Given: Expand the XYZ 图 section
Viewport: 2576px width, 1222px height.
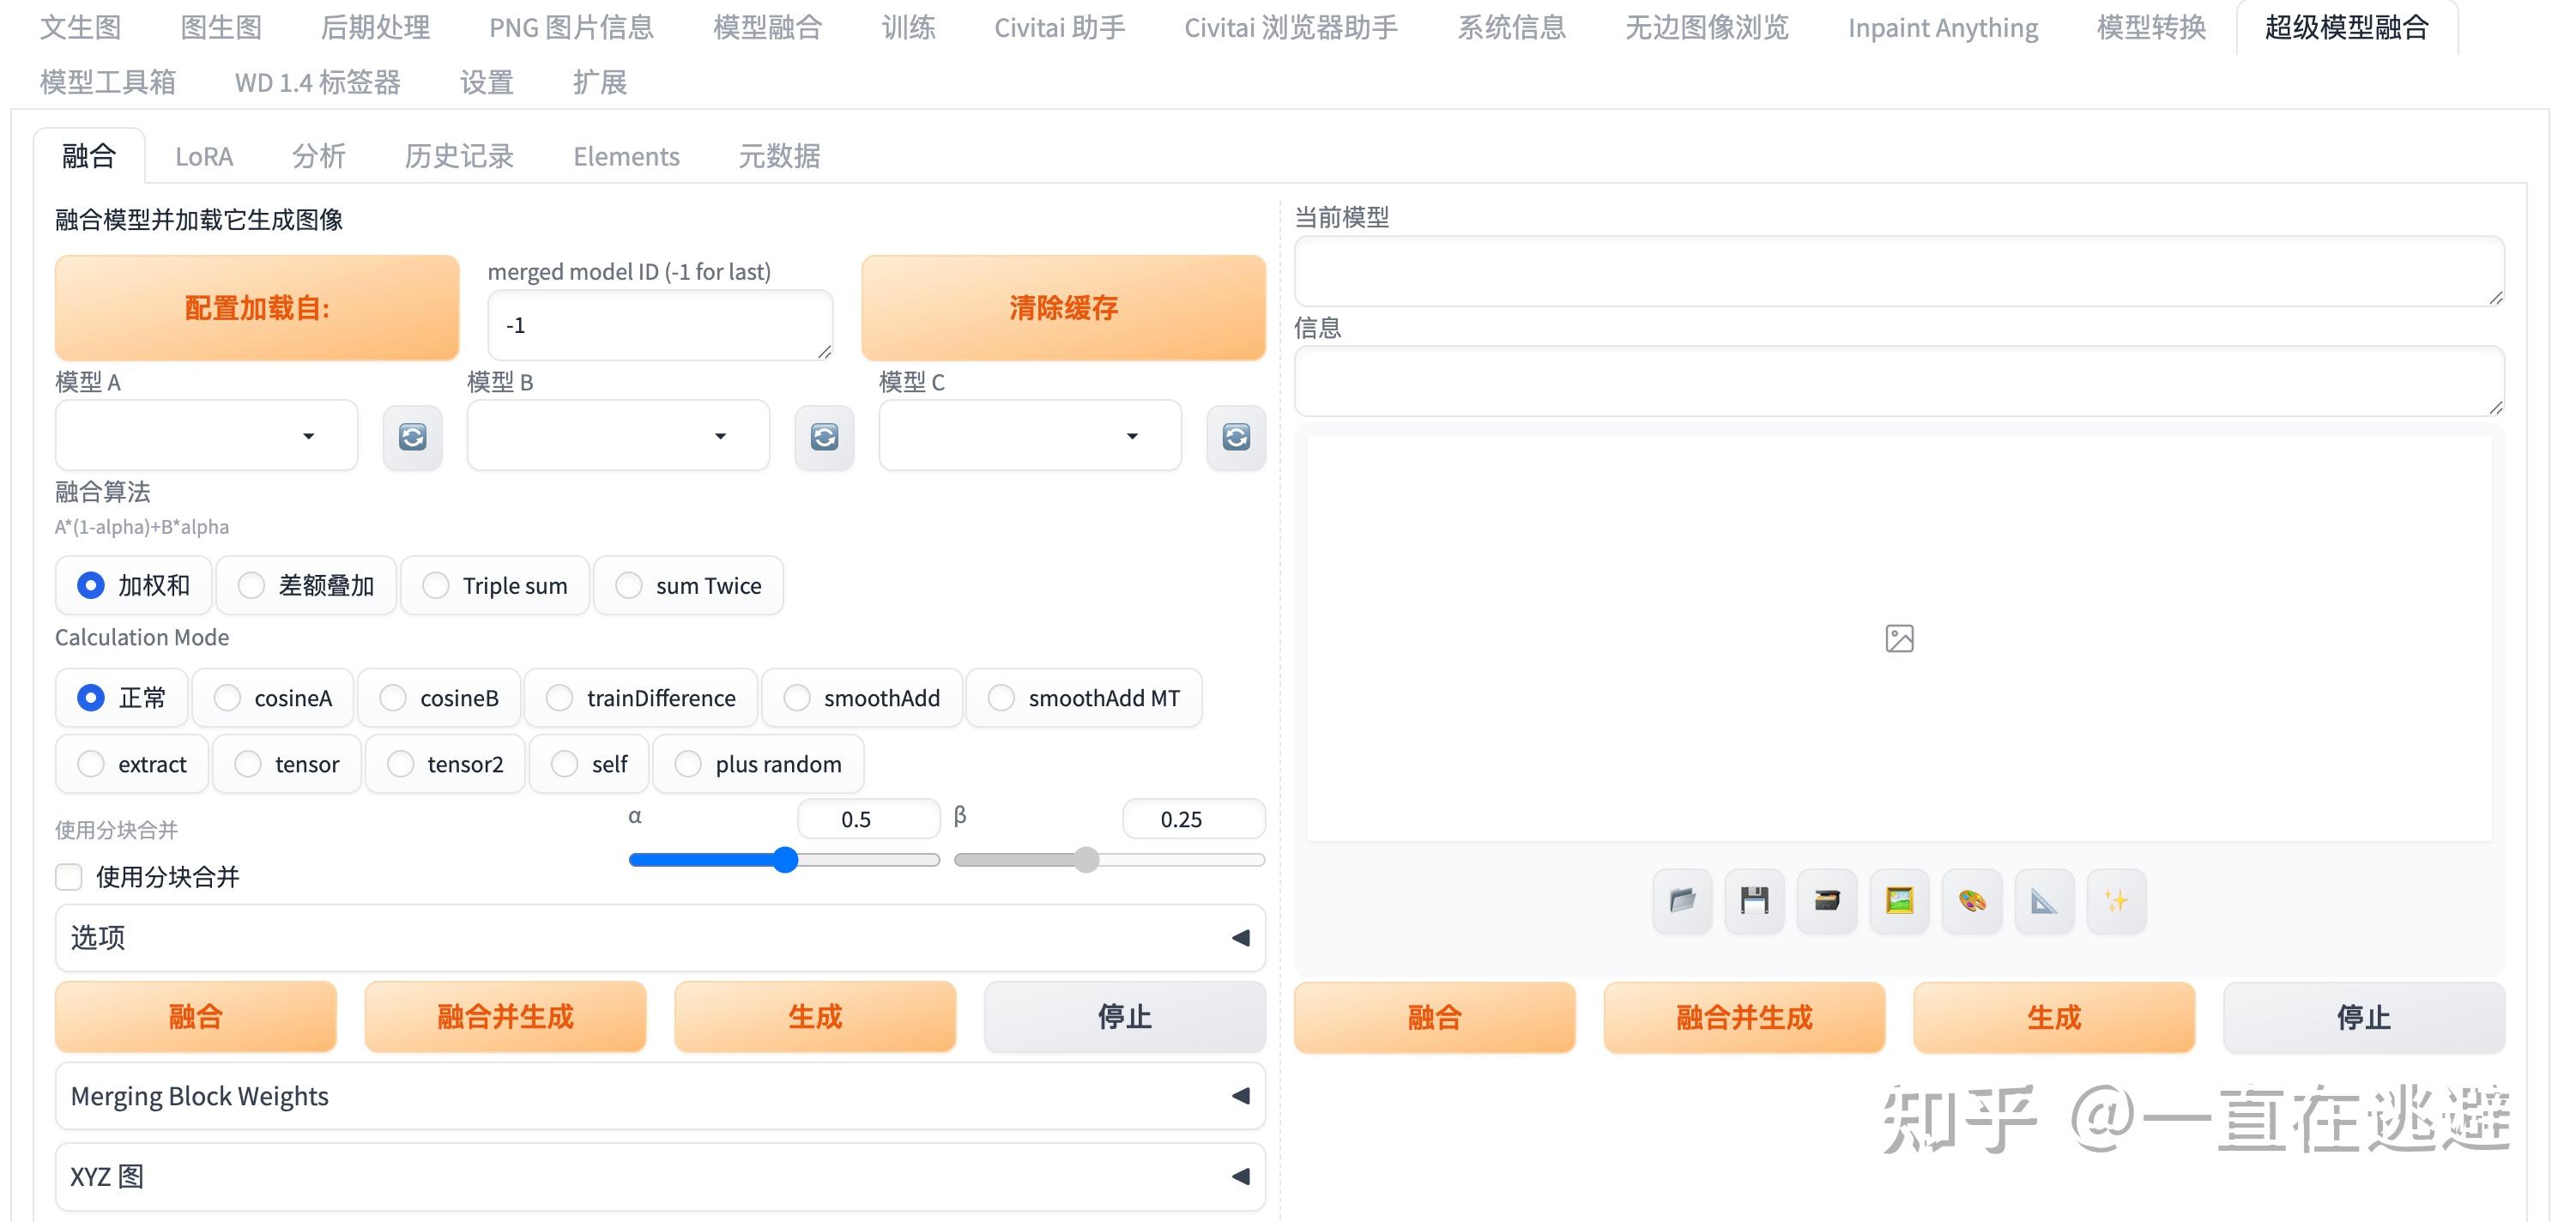Looking at the screenshot, I should (x=660, y=1176).
